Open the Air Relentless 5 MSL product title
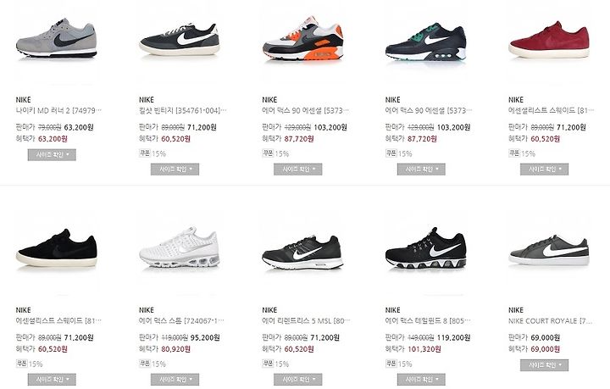 click(306, 321)
